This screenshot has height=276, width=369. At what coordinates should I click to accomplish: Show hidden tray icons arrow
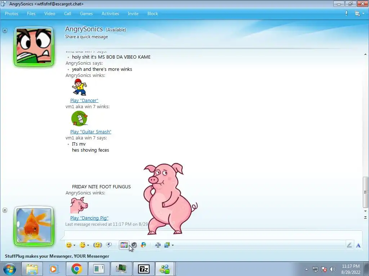pyautogui.click(x=306, y=269)
